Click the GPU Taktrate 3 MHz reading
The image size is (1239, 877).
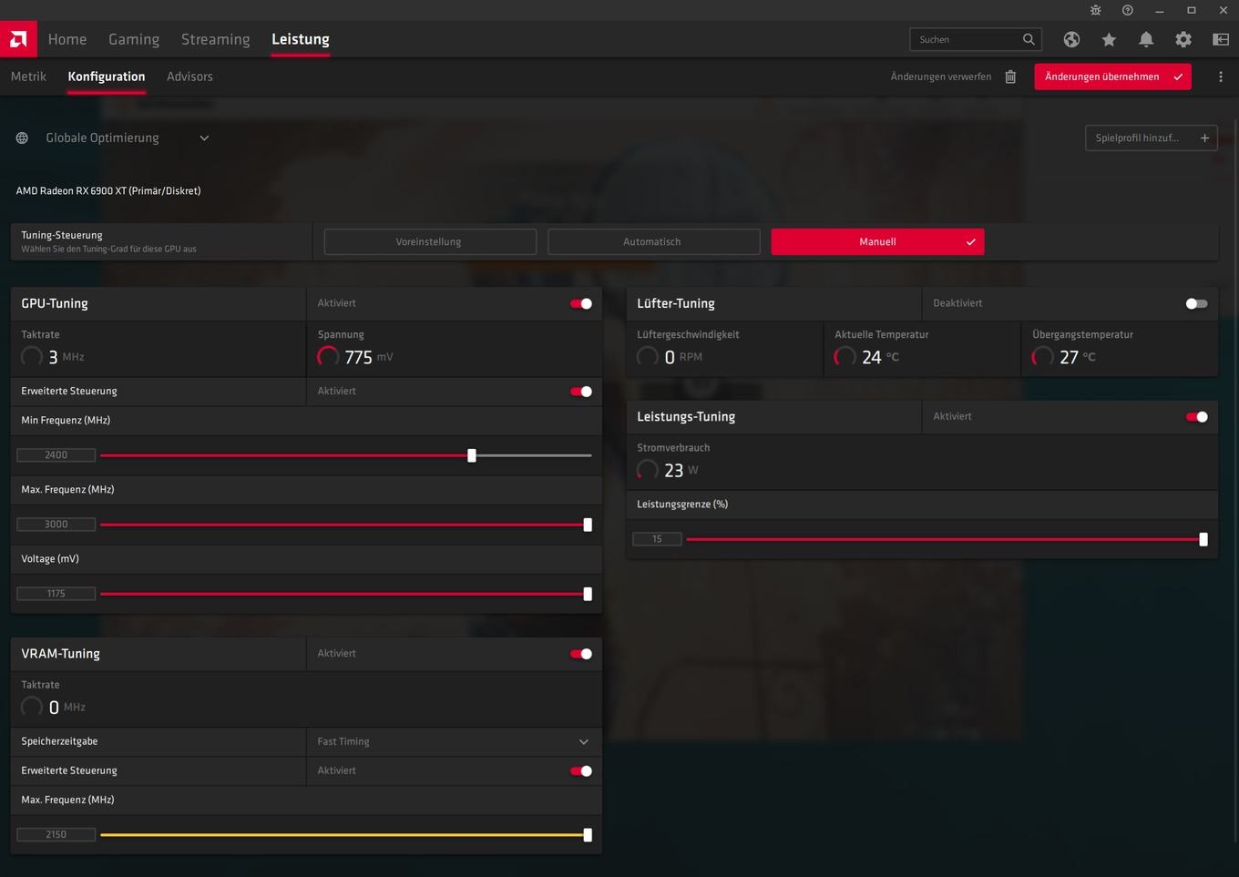[53, 357]
